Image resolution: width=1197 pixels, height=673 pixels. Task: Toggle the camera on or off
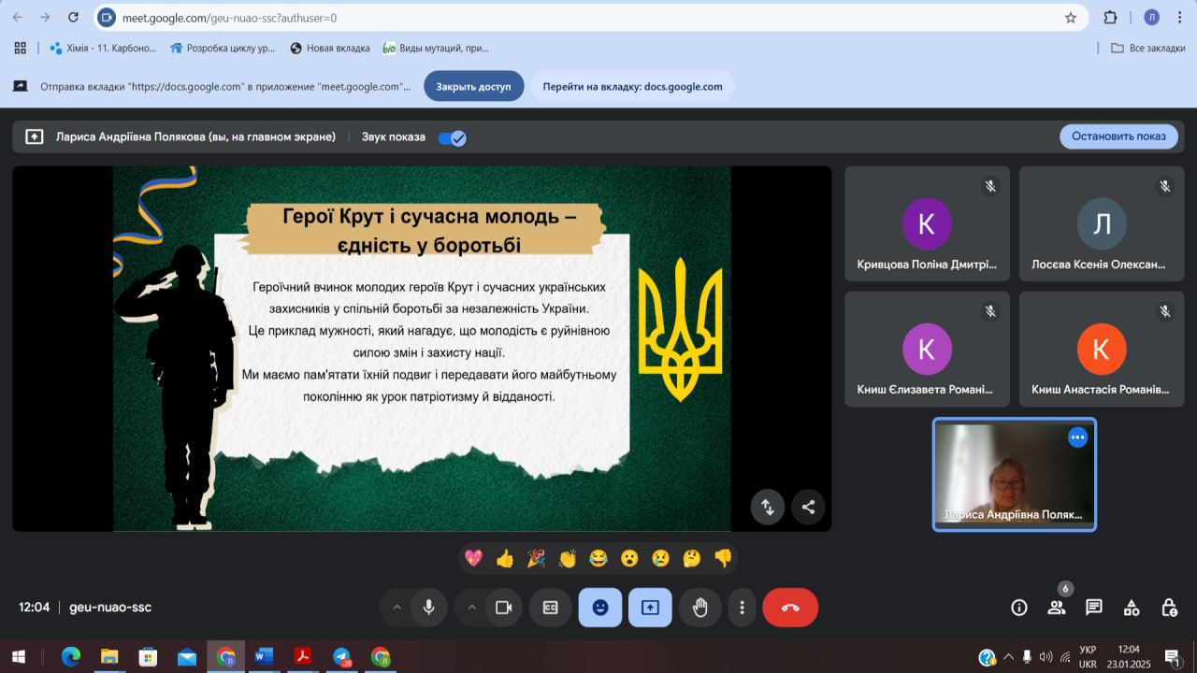503,608
